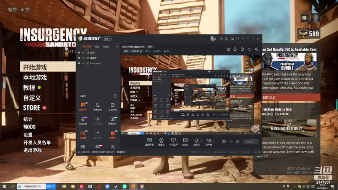The width and height of the screenshot is (338, 190).
Task: Open the video link tool in toolbox
Action: point(83,120)
